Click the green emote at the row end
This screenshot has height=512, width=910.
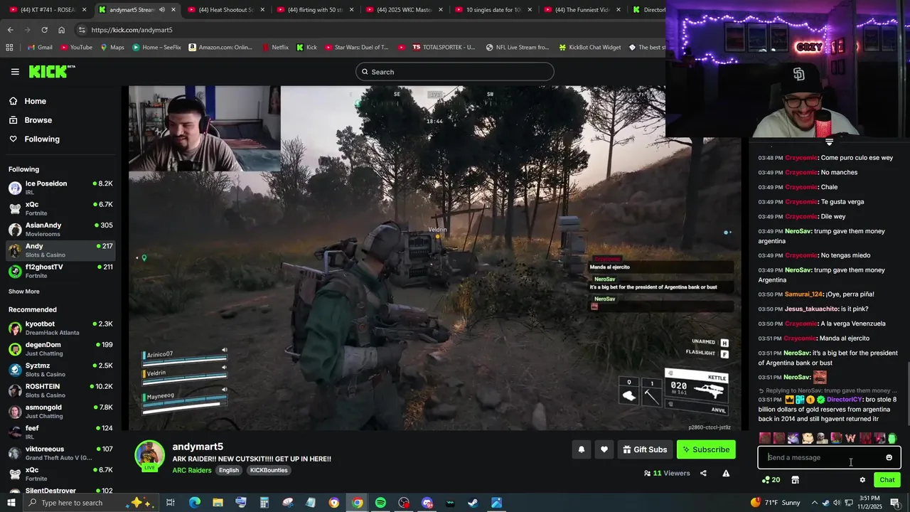coord(892,438)
